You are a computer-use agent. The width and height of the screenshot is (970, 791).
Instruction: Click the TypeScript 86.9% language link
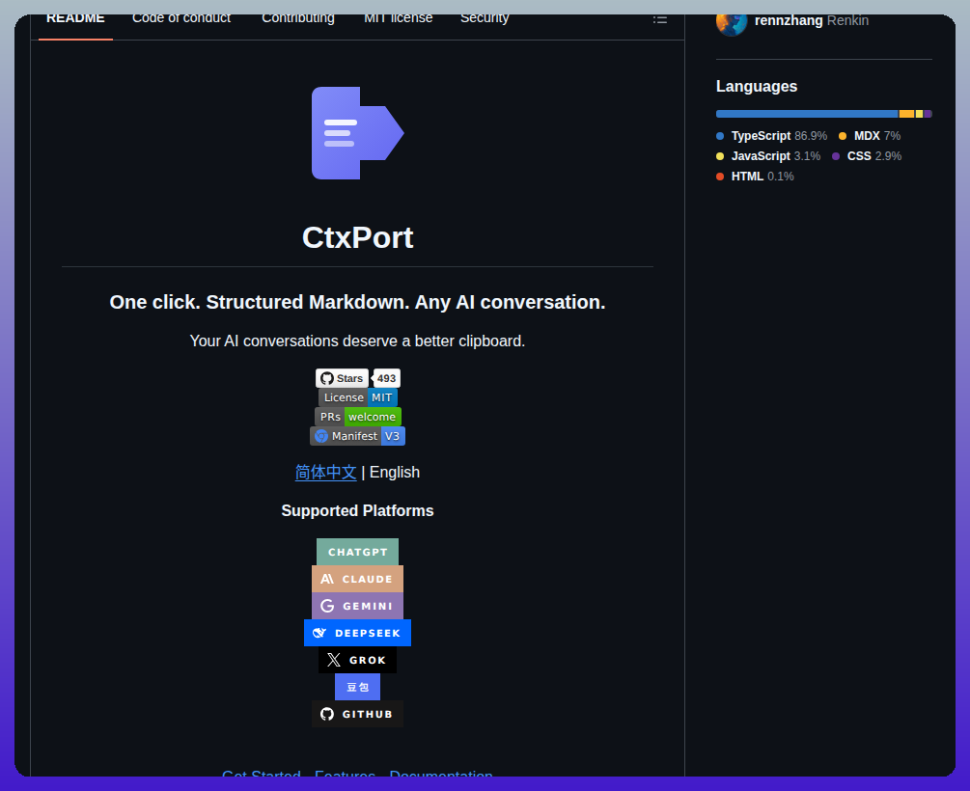coord(772,135)
